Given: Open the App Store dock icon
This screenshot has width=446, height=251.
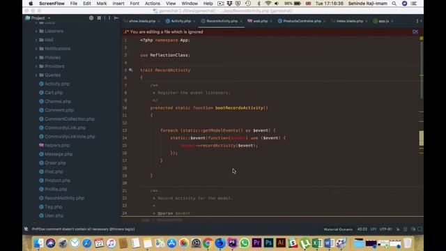Looking at the screenshot, I should tap(172, 243).
